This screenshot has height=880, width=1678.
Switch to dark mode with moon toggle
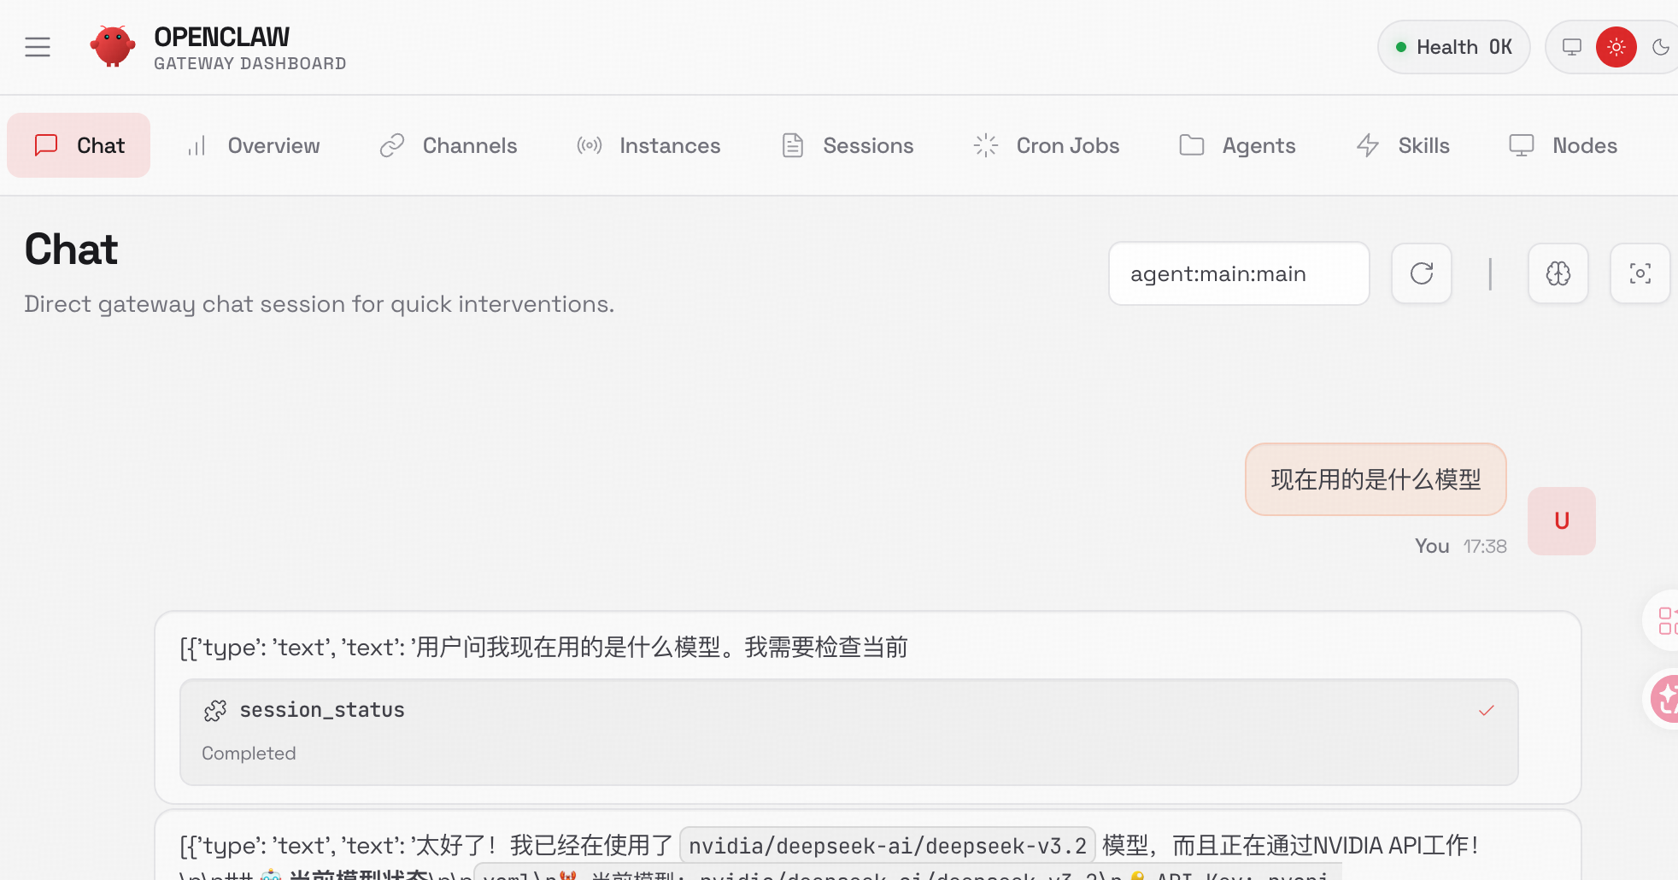pyautogui.click(x=1663, y=47)
